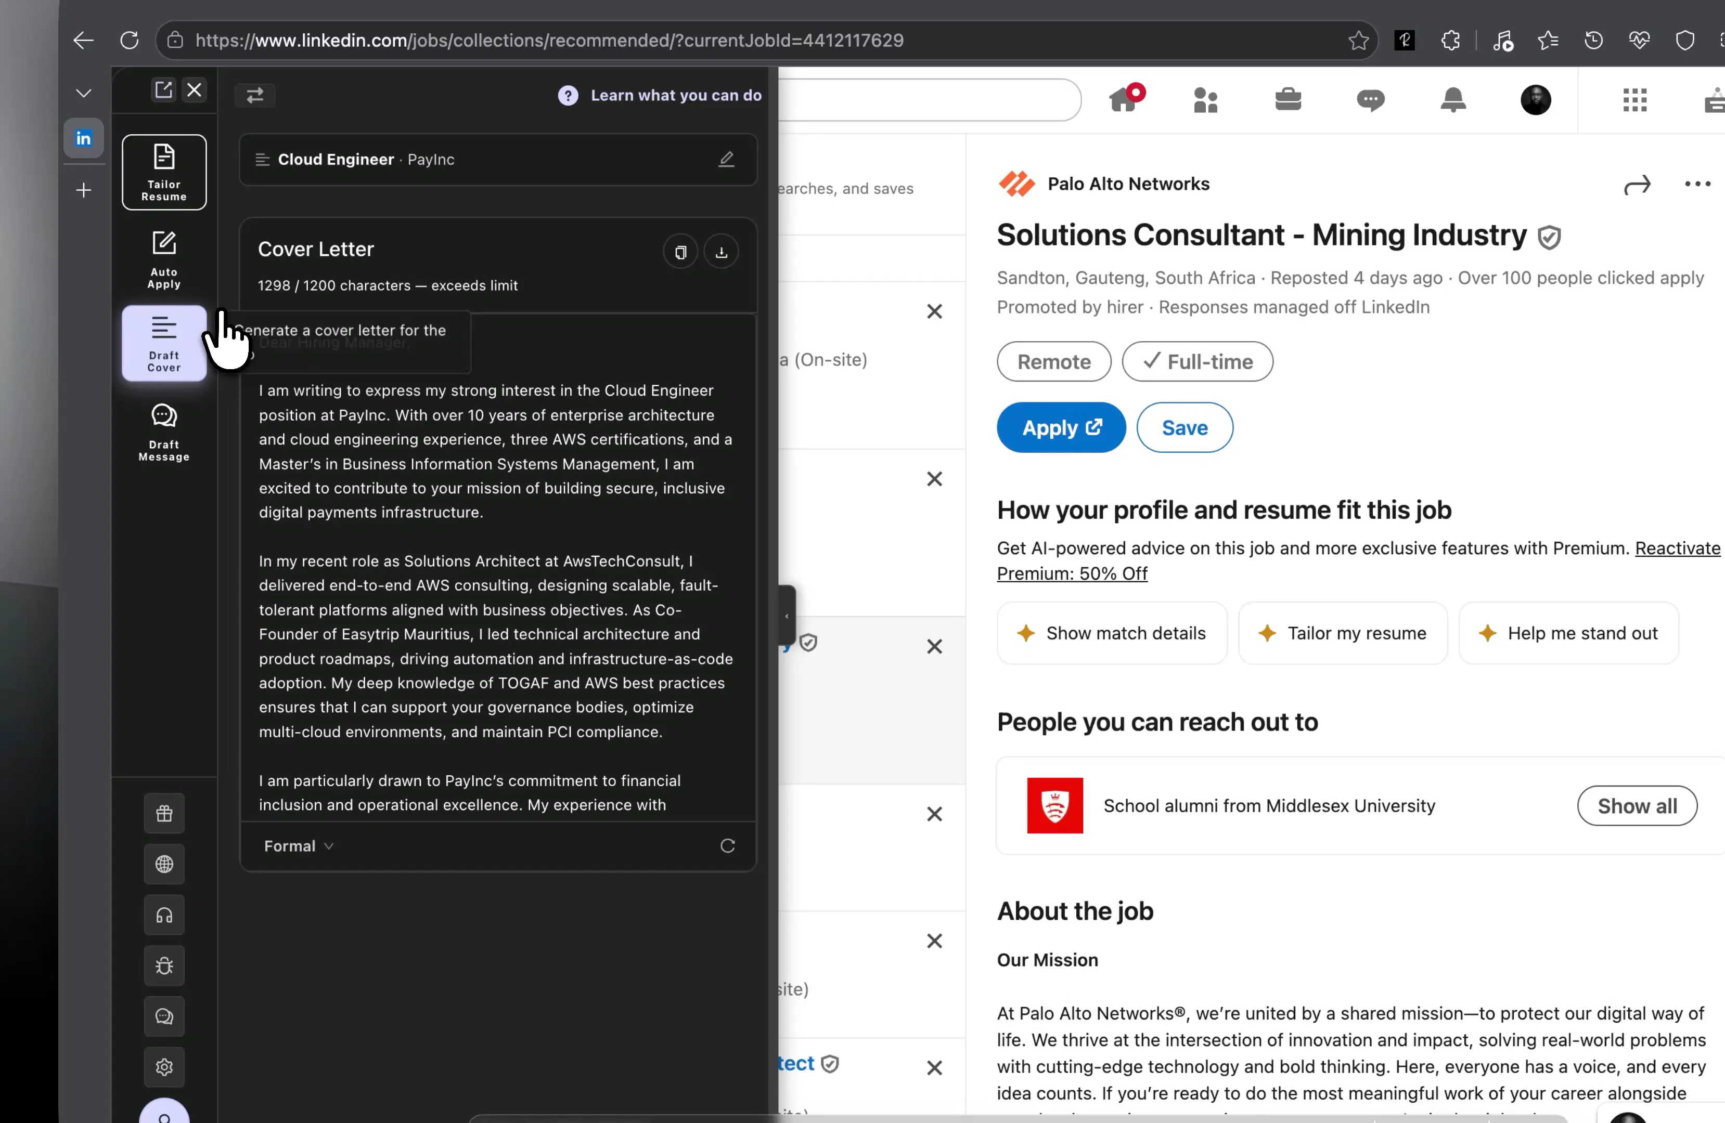This screenshot has width=1725, height=1123.
Task: Pop out the extension panel to new window
Action: coord(164,90)
